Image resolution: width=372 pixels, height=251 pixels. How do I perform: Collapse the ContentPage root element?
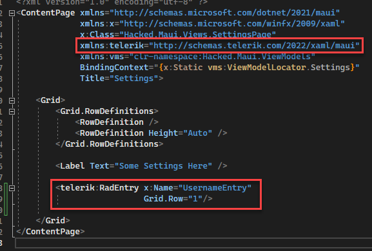click(12, 13)
